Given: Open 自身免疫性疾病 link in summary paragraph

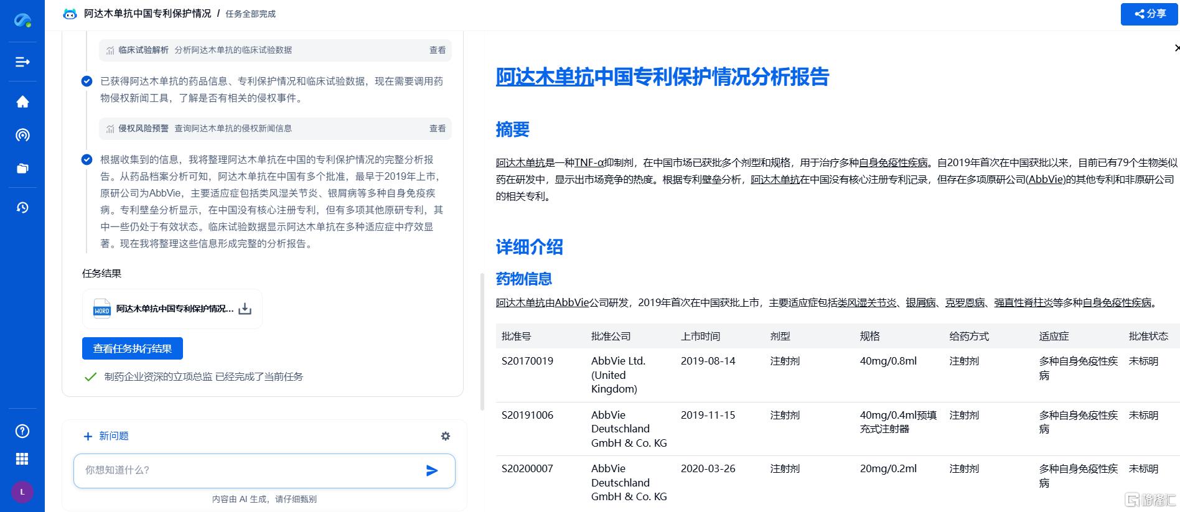Looking at the screenshot, I should [x=893, y=163].
